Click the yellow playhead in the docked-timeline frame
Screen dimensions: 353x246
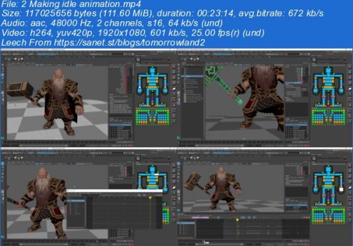click(237, 219)
